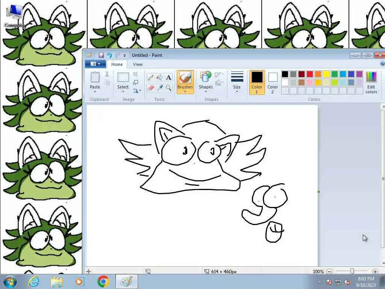Click the zoom slider handle
385x289 pixels.
coord(352,271)
